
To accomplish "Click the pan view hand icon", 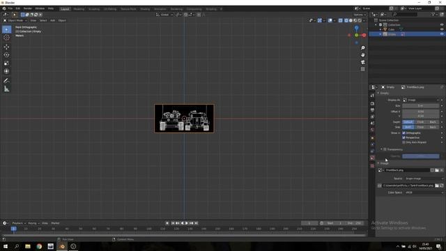I will pos(362,55).
